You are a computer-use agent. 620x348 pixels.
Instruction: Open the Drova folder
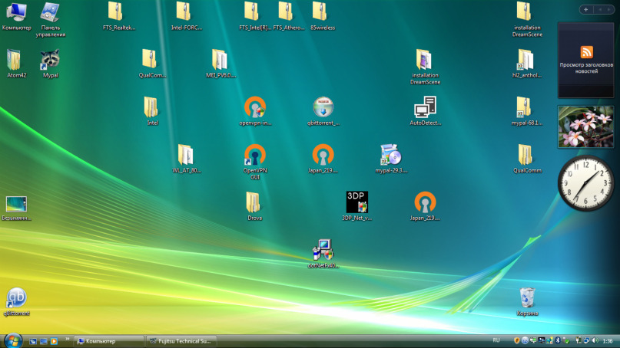[254, 203]
